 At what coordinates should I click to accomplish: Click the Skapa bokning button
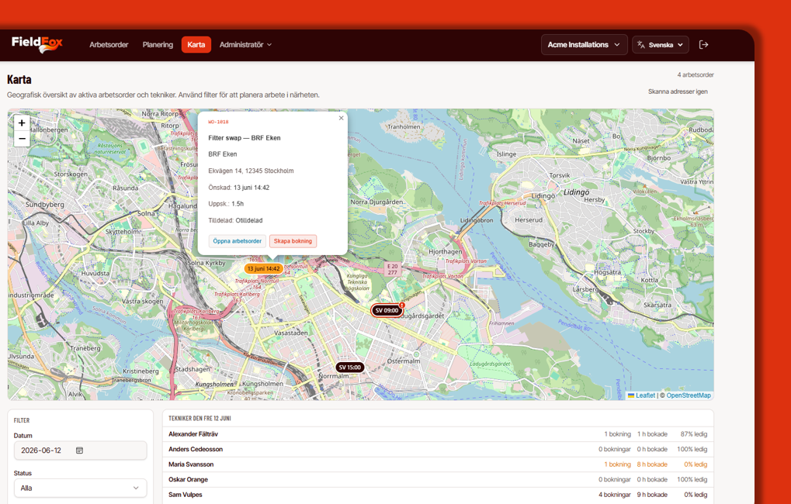[293, 241]
